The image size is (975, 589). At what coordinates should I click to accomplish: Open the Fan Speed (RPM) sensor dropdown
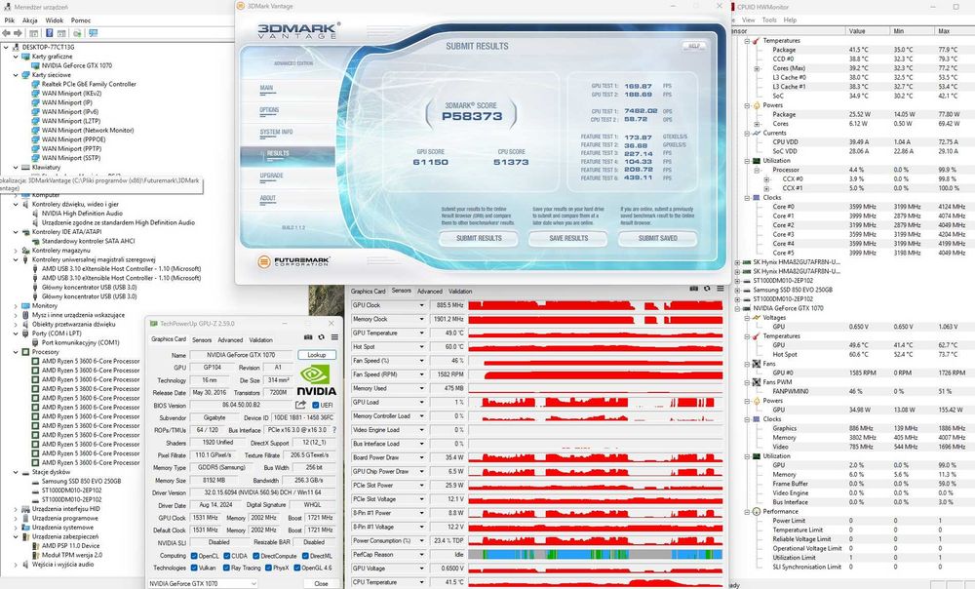point(421,374)
